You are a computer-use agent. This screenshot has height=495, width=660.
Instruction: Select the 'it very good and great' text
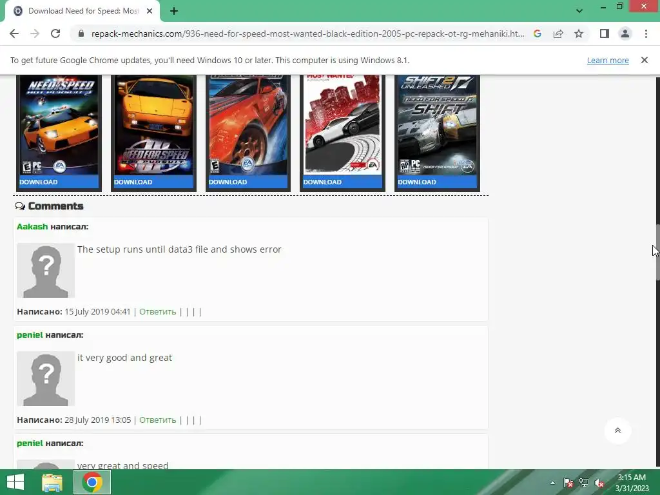tap(124, 357)
